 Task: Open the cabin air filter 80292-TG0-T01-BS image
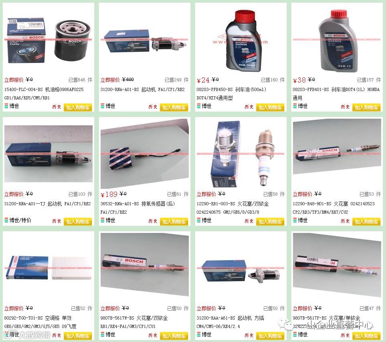pos(49,268)
